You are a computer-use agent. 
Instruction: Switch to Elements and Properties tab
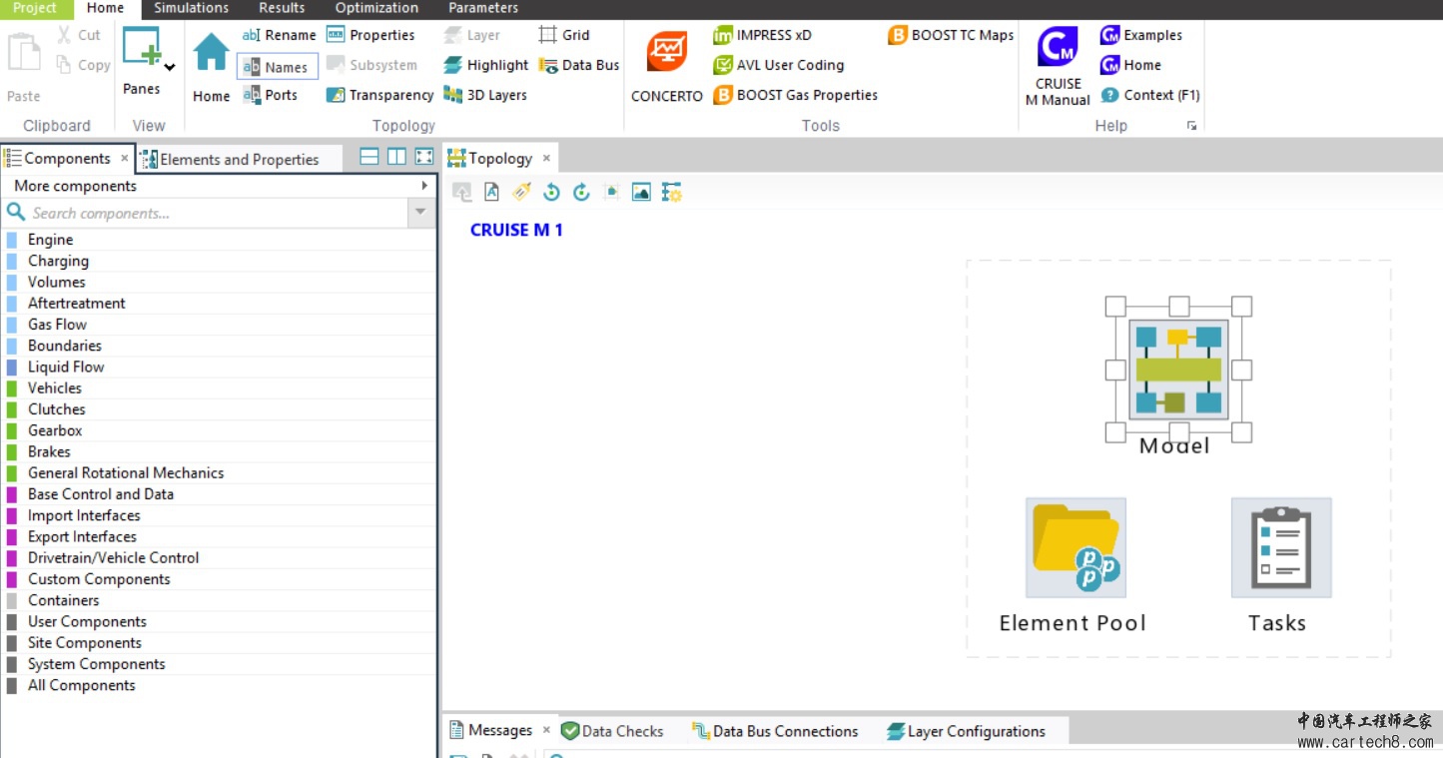239,159
